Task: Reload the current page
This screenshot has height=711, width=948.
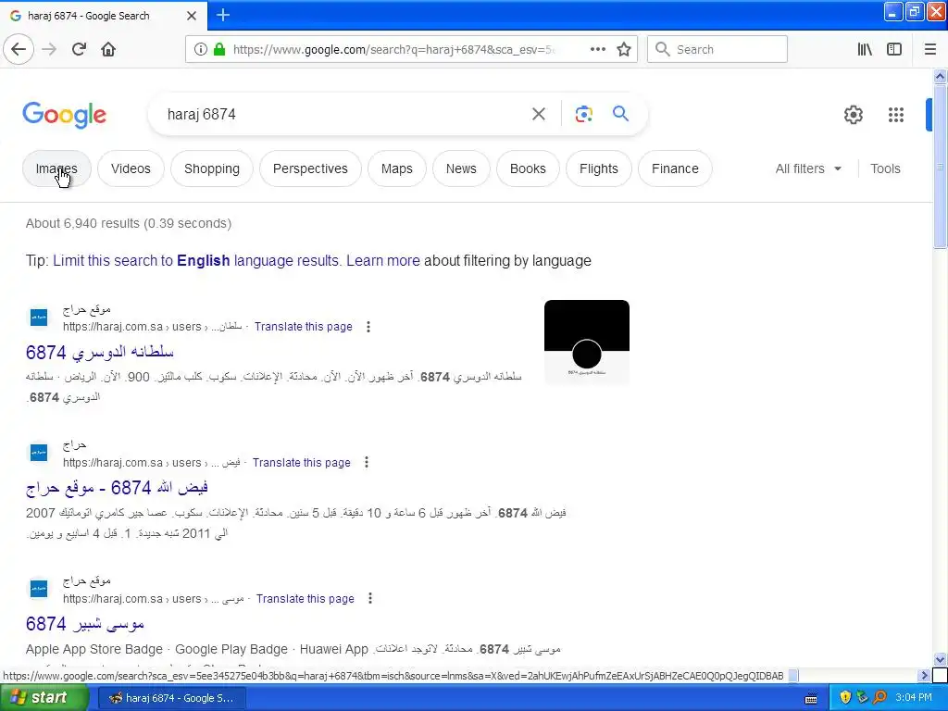Action: tap(79, 49)
